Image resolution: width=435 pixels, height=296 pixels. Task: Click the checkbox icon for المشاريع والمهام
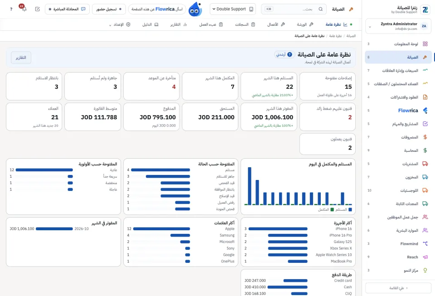(x=425, y=124)
